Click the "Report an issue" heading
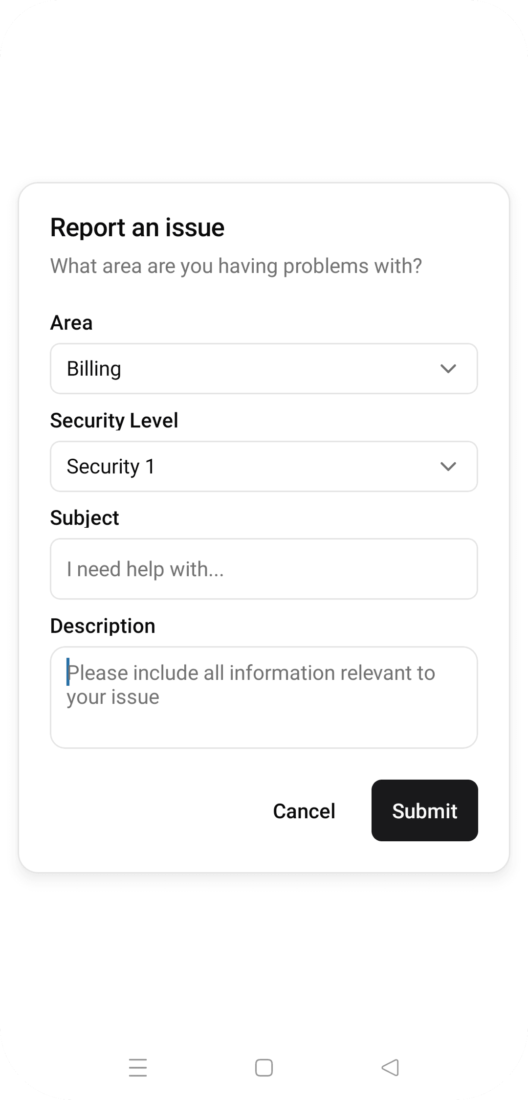This screenshot has width=528, height=1100. coord(137,227)
